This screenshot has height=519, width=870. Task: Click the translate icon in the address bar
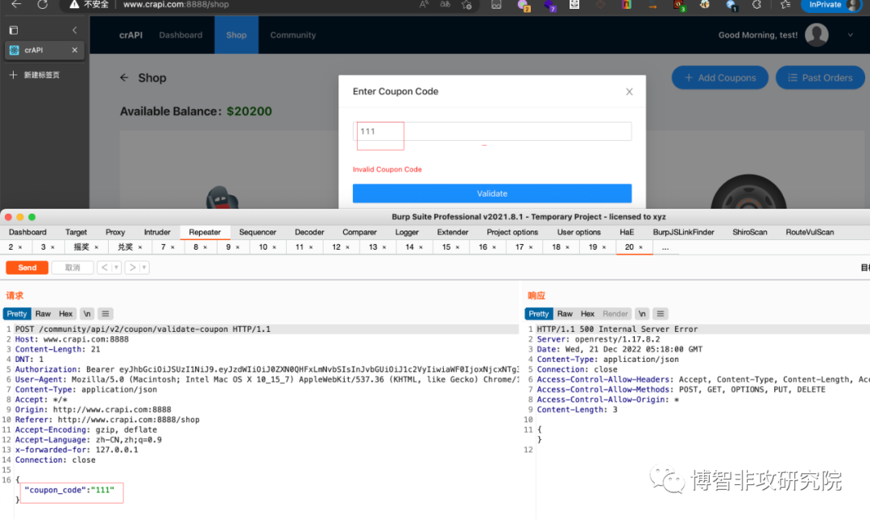point(445,5)
